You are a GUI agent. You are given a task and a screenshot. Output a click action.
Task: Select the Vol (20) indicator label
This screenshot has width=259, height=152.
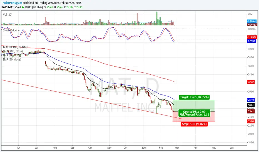coord(8,15)
